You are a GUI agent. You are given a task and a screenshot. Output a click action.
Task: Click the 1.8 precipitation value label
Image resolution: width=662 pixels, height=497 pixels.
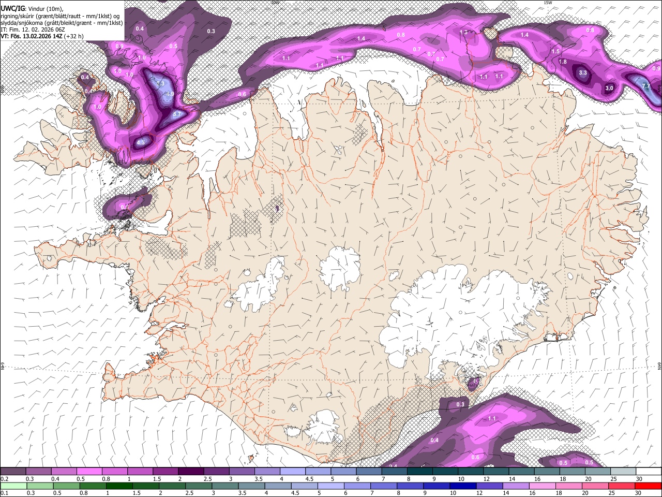(563, 62)
